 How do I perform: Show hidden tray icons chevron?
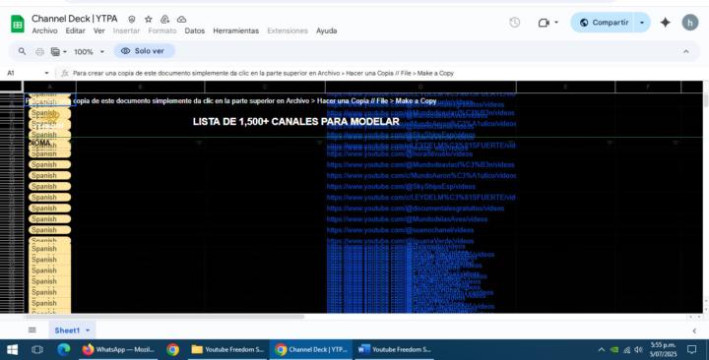tap(602, 349)
